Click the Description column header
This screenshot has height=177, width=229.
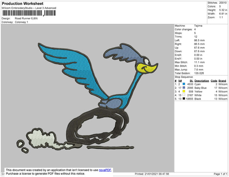(202, 81)
